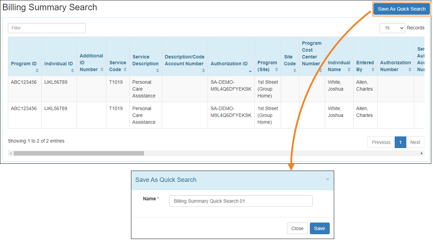The height and width of the screenshot is (240, 433).
Task: Sort by Service Description column arrows
Action: [158, 70]
